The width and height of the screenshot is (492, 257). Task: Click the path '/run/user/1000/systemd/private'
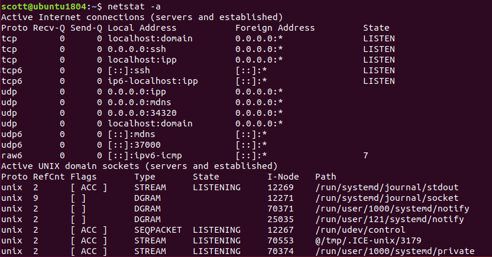tap(395, 251)
